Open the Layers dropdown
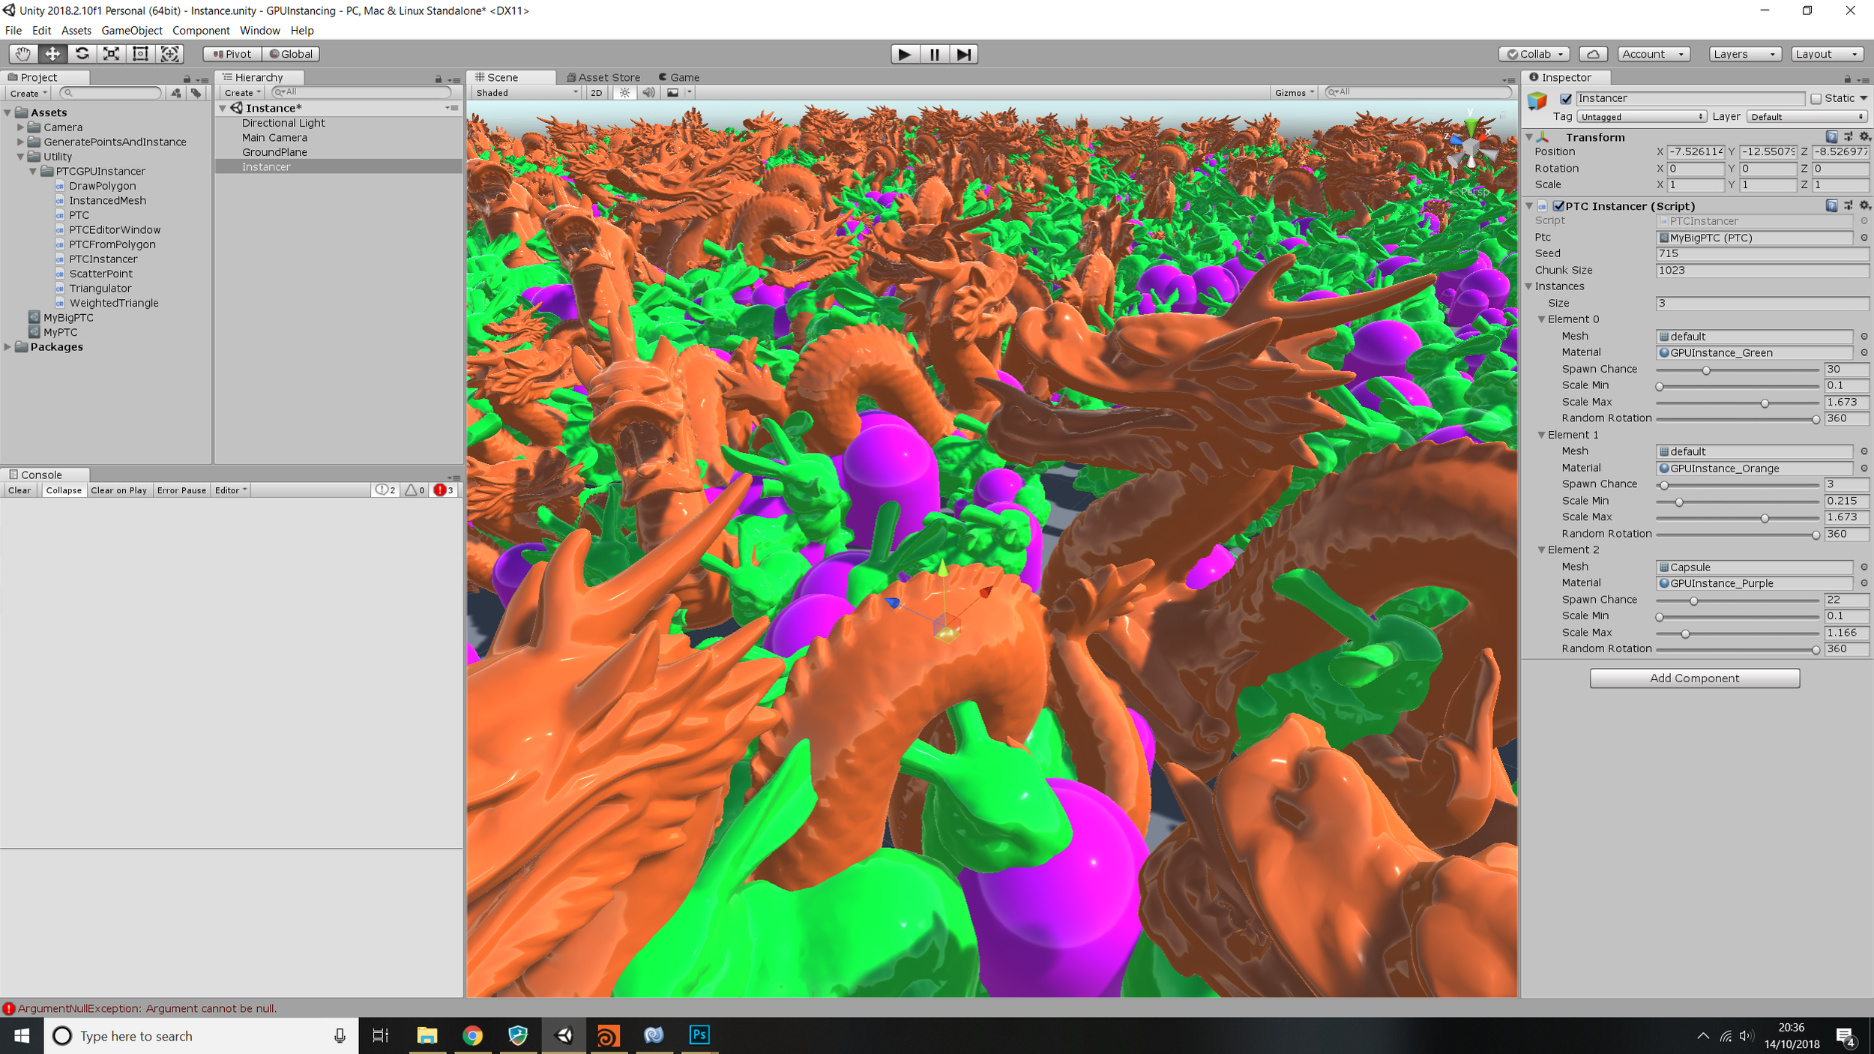 [1745, 54]
